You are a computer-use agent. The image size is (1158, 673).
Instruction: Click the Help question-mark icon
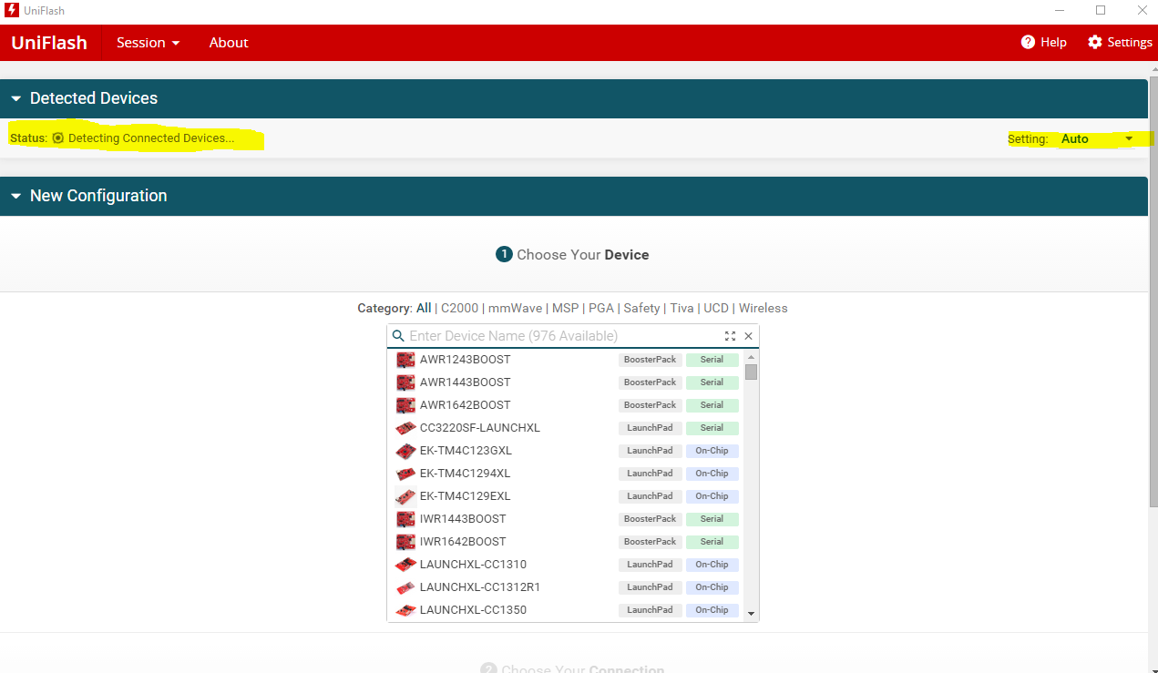point(1028,42)
